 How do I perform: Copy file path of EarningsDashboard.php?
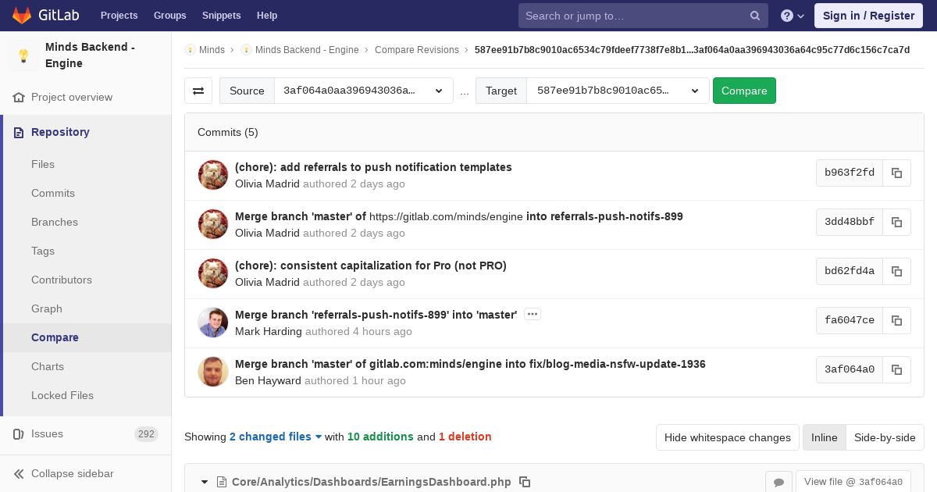pos(525,482)
